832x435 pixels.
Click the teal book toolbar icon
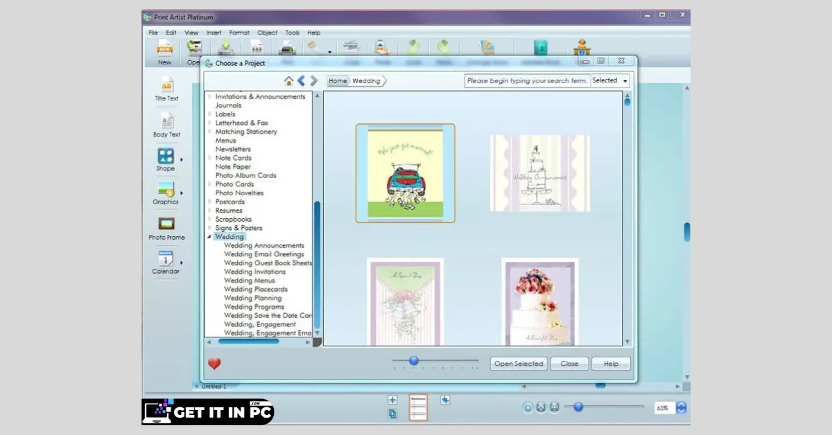tap(541, 48)
